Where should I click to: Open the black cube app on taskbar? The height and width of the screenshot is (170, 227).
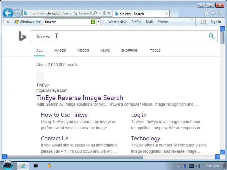pyautogui.click(x=36, y=165)
